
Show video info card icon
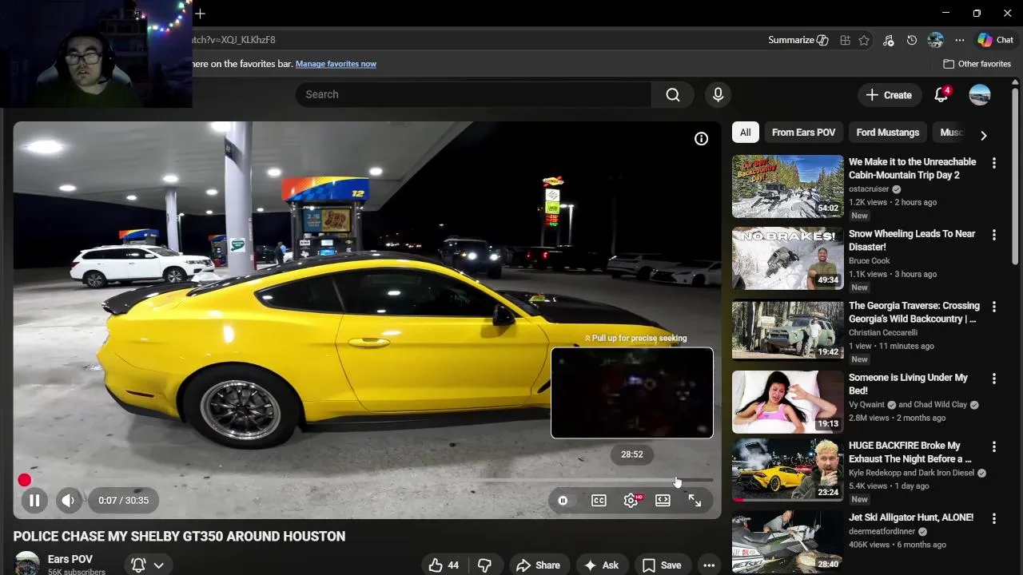[x=701, y=139]
